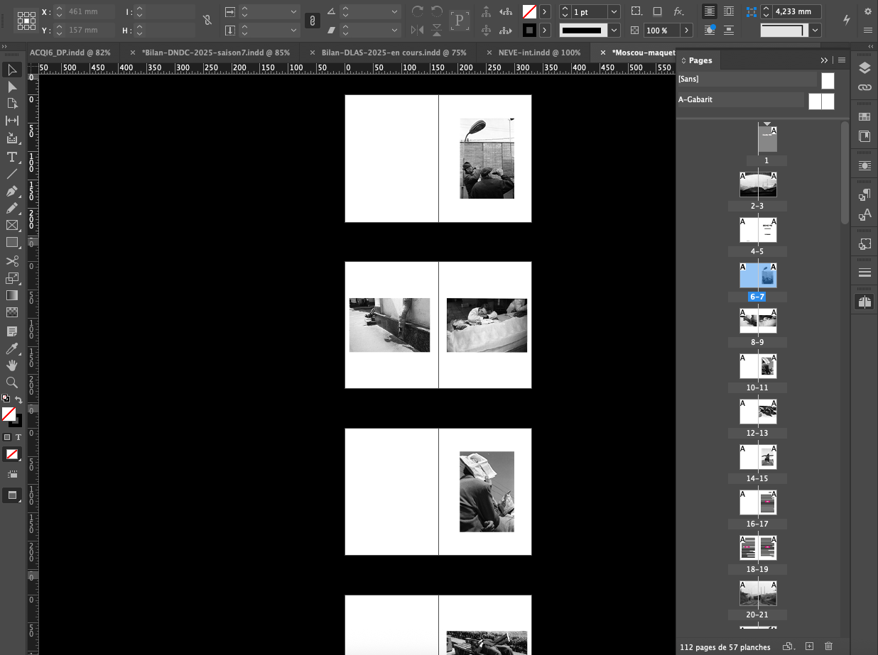Screen dimensions: 878x655
Task: Expand the Pages panel double arrows
Action: coord(824,60)
